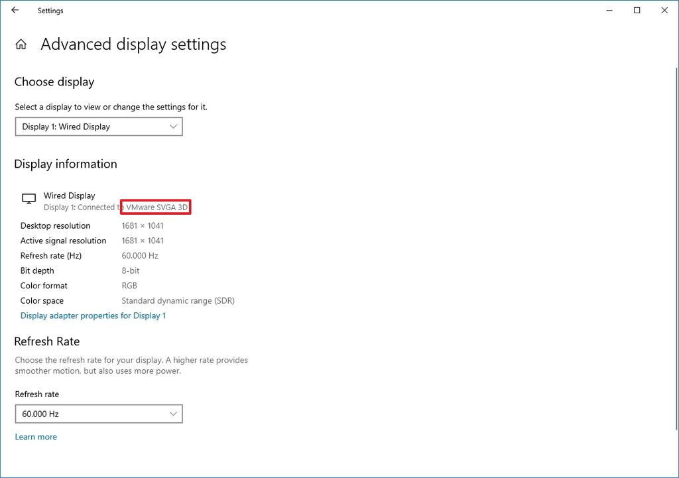The width and height of the screenshot is (679, 478).
Task: Click the Wired Display monitor icon
Action: [28, 198]
